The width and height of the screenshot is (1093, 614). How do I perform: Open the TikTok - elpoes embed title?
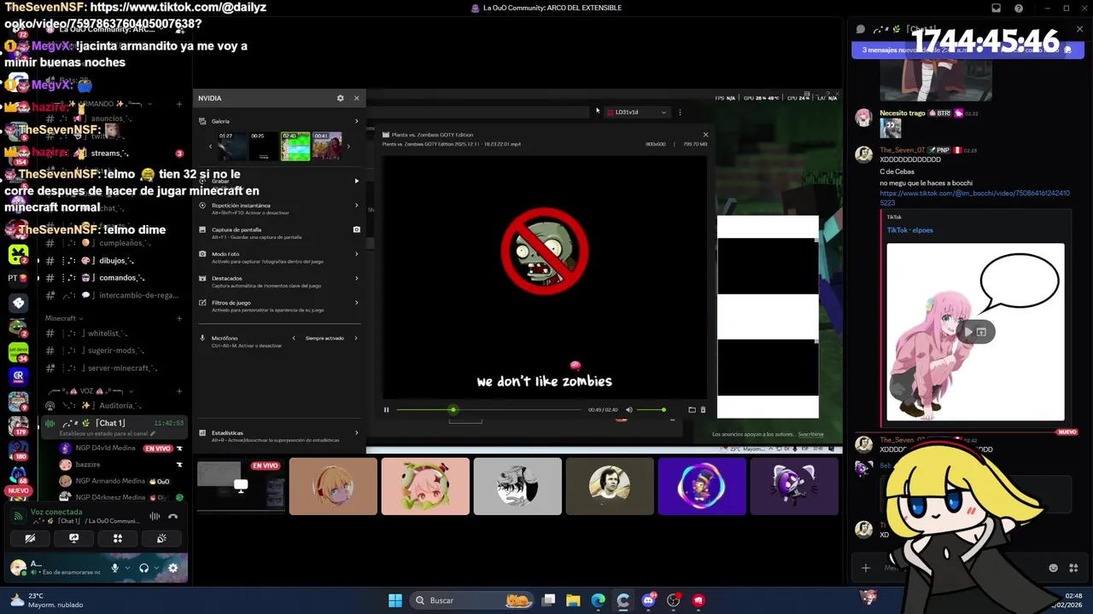(x=909, y=230)
